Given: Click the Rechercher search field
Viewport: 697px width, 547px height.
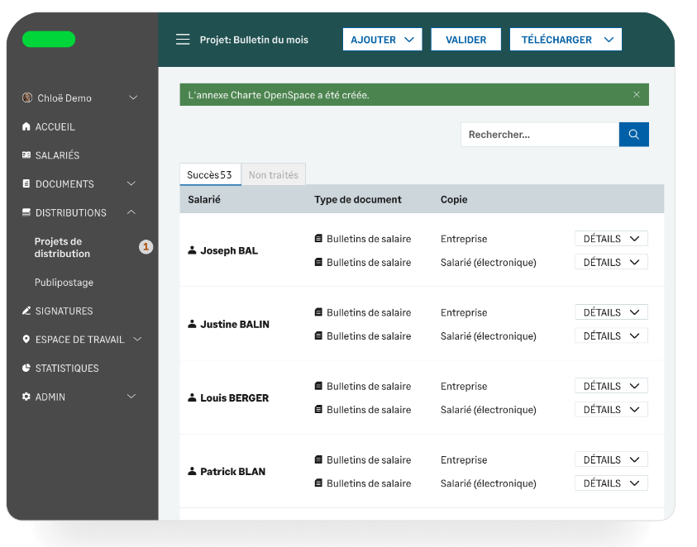Looking at the screenshot, I should (x=539, y=135).
